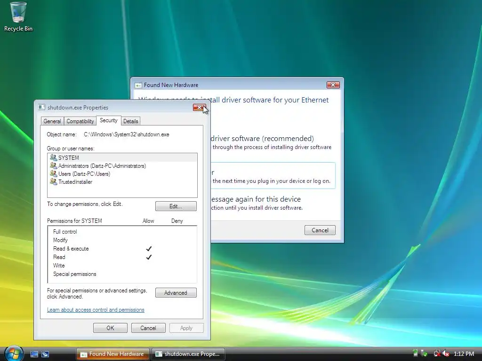482x361 pixels.
Task: Click the Read permission row label
Action: pos(59,257)
